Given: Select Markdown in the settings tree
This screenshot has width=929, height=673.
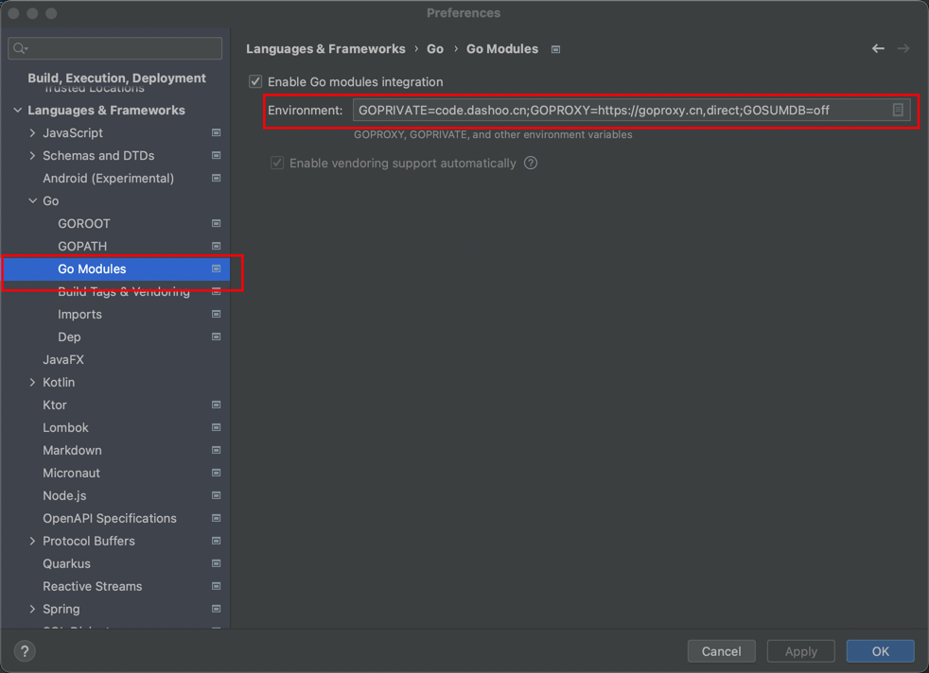Looking at the screenshot, I should 72,451.
